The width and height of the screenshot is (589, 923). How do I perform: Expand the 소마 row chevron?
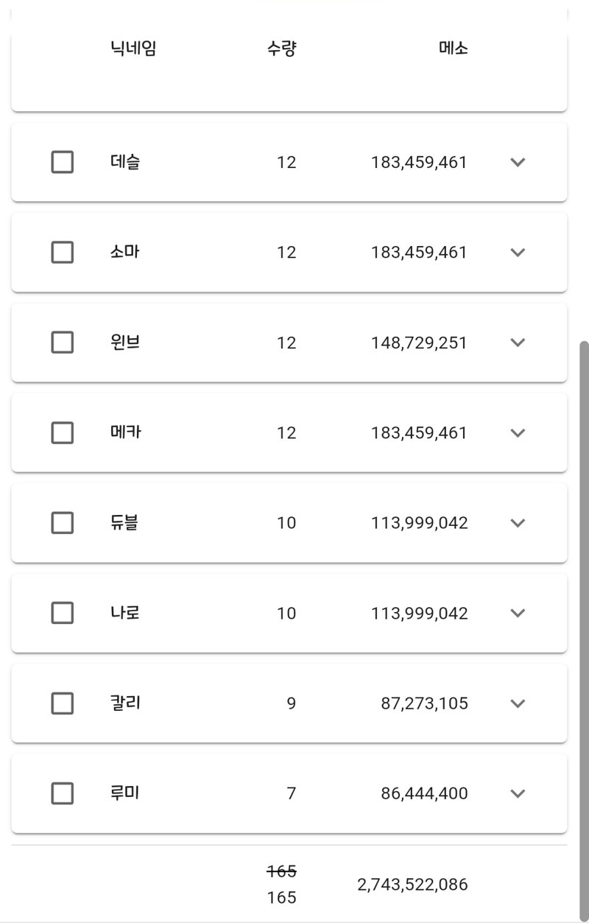click(518, 253)
